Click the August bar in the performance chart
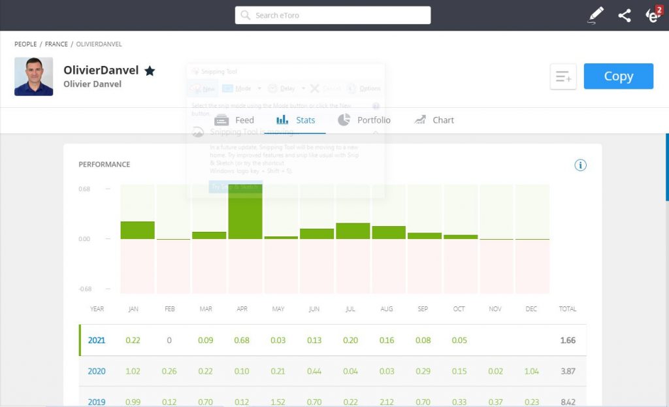Screen dimensions: 669x407 (389, 233)
